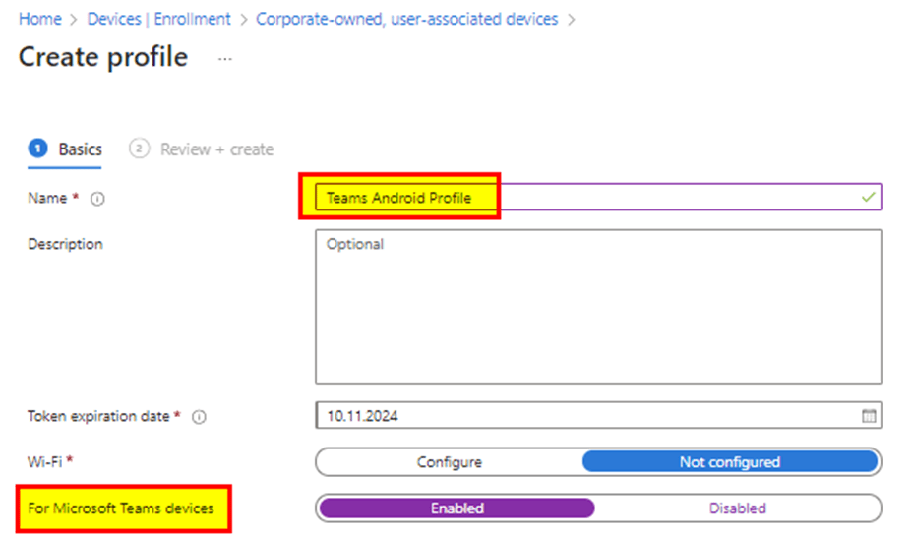This screenshot has height=538, width=913.
Task: Click the step 2 circle icon
Action: pyautogui.click(x=140, y=149)
